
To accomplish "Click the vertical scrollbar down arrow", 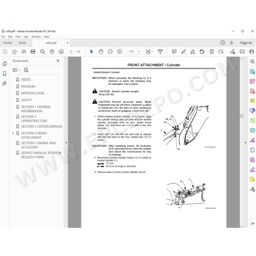I will coord(242,226).
